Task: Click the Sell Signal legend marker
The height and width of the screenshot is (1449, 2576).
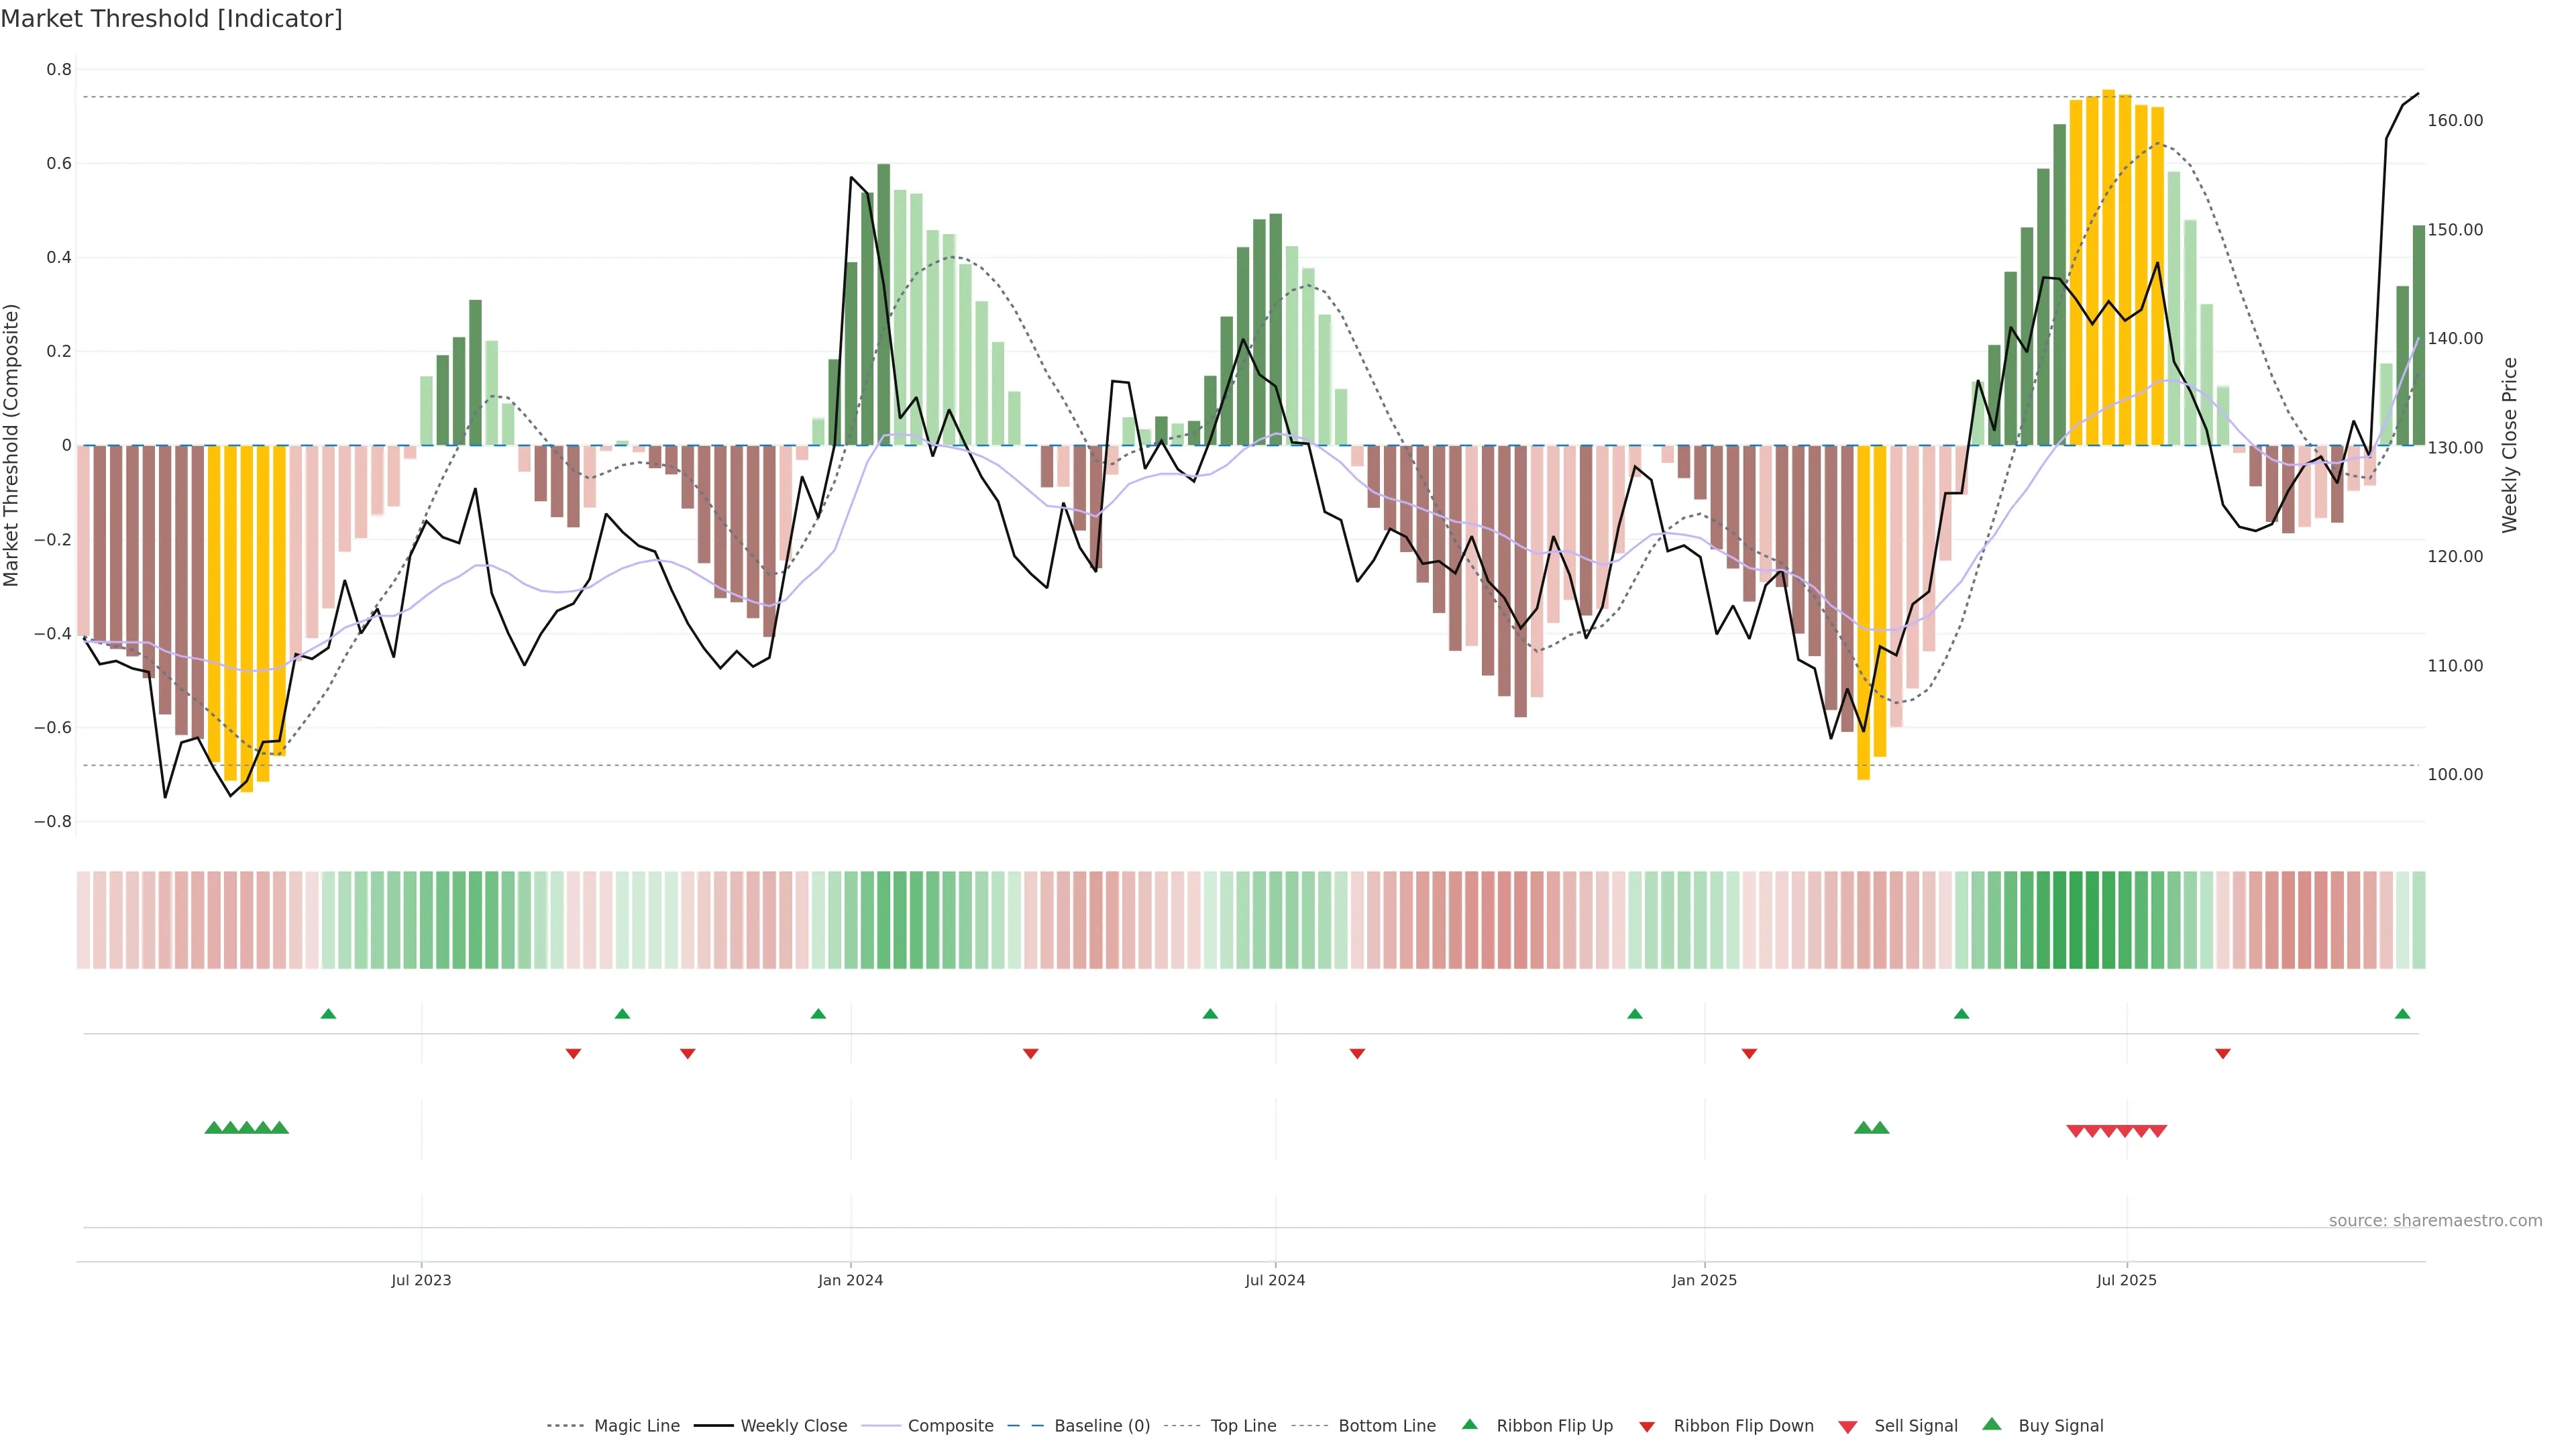Action: [x=1848, y=1427]
